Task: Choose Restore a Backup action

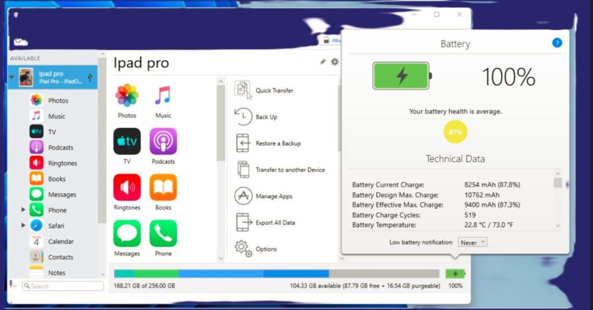Action: click(268, 143)
